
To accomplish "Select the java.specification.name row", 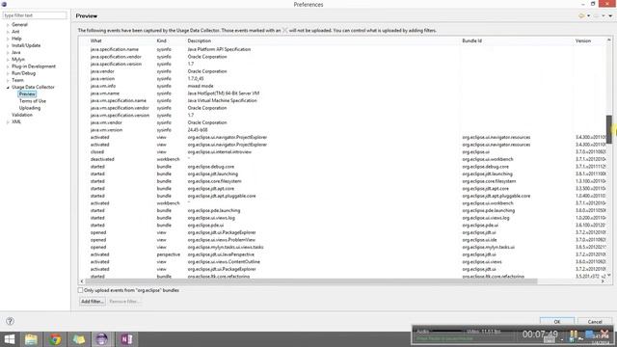I will pos(342,49).
